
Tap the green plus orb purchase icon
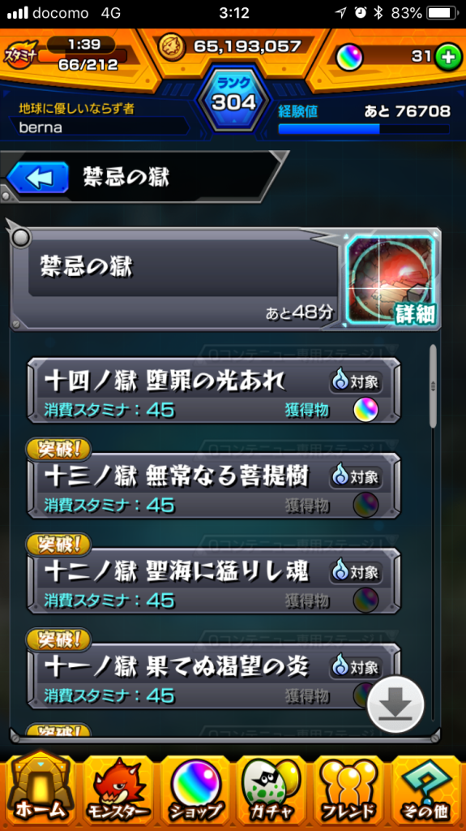448,58
